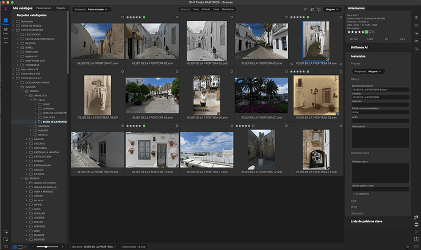Select the Metadatos filter tab
This screenshot has height=250, width=421.
[x=228, y=10]
